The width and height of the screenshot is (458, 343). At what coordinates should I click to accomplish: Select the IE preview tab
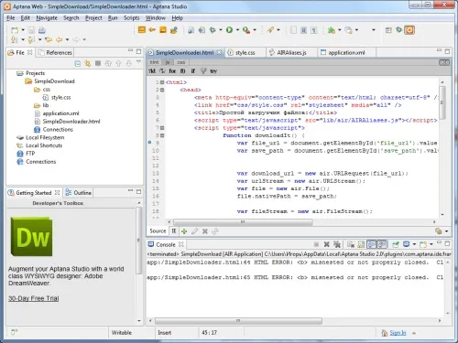(174, 231)
